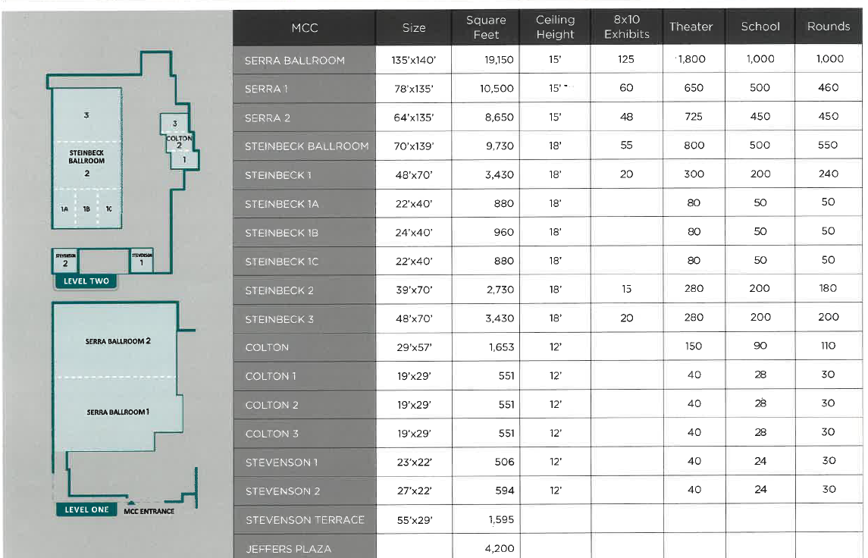
Task: Click the 1B room on Level Two plan
Action: (x=86, y=208)
